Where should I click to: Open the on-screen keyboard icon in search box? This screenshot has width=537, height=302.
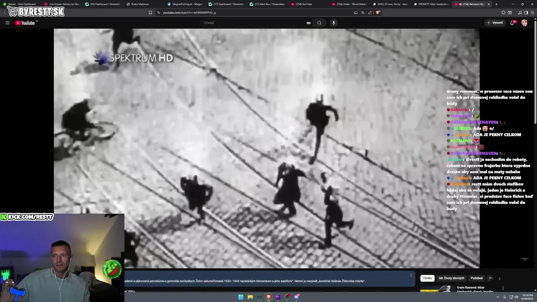pos(309,23)
